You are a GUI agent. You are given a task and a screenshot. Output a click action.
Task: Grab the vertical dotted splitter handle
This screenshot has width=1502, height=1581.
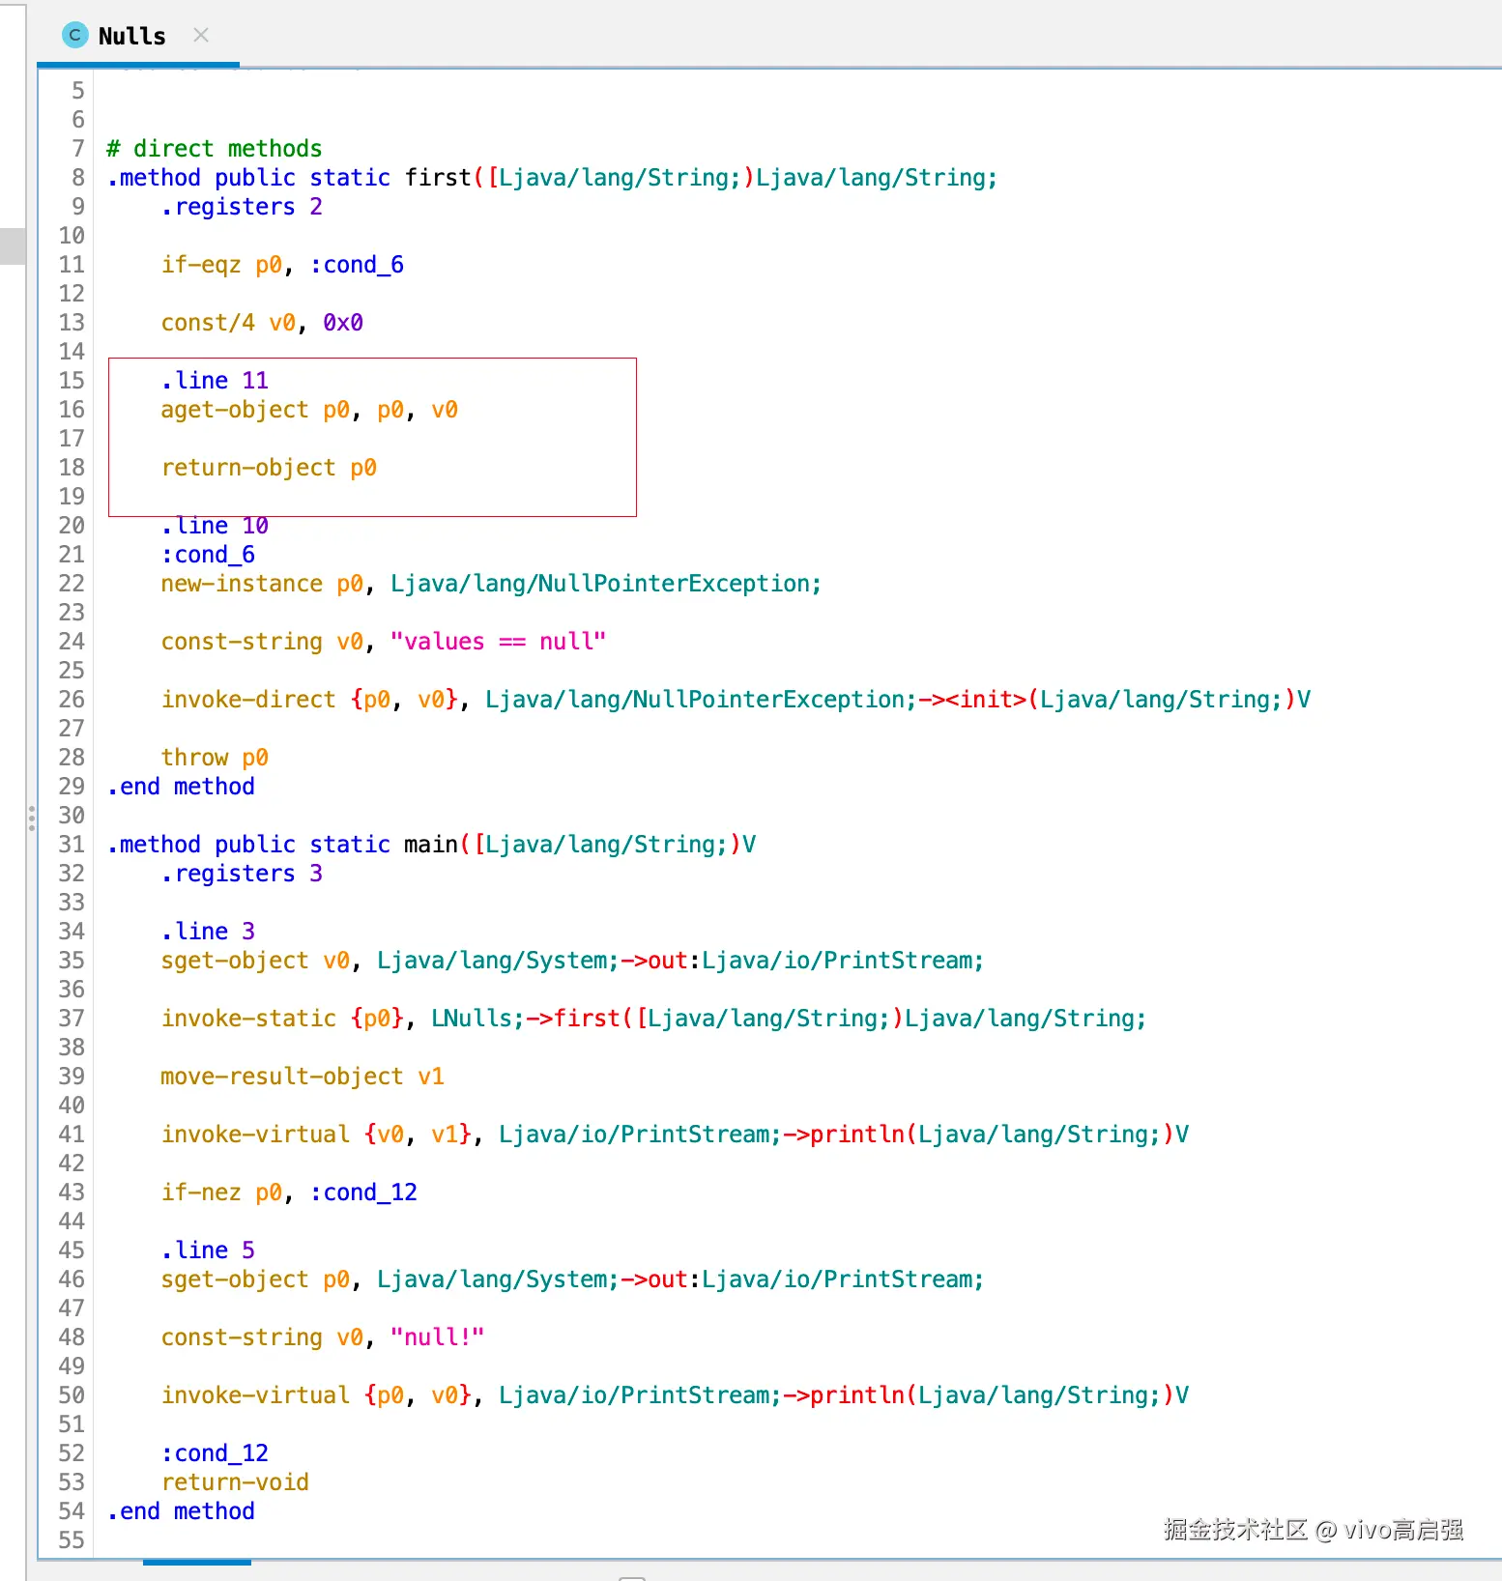(x=32, y=819)
